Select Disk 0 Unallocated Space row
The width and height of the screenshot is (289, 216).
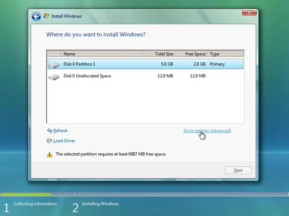pyautogui.click(x=146, y=76)
